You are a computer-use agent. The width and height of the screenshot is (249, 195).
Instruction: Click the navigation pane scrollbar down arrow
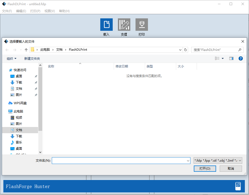tap(40, 152)
